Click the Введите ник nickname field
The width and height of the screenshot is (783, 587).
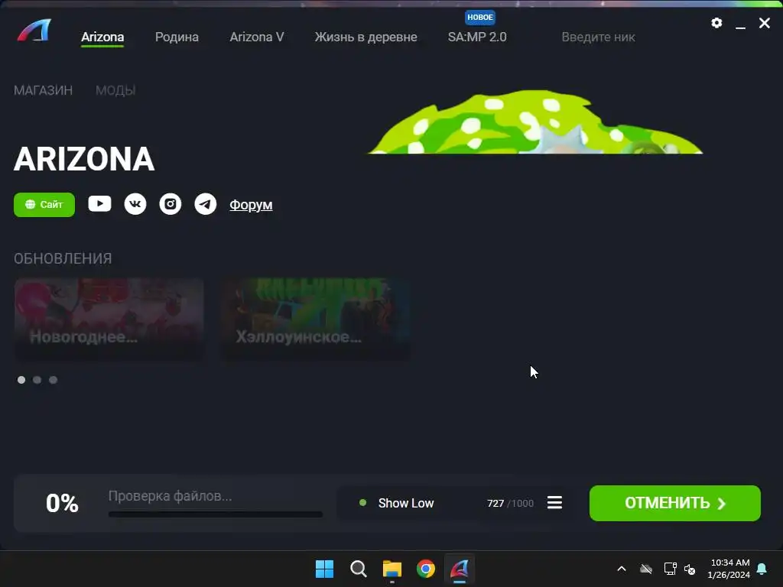pyautogui.click(x=598, y=37)
